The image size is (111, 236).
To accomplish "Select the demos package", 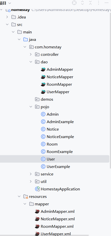I will [x=47, y=99].
